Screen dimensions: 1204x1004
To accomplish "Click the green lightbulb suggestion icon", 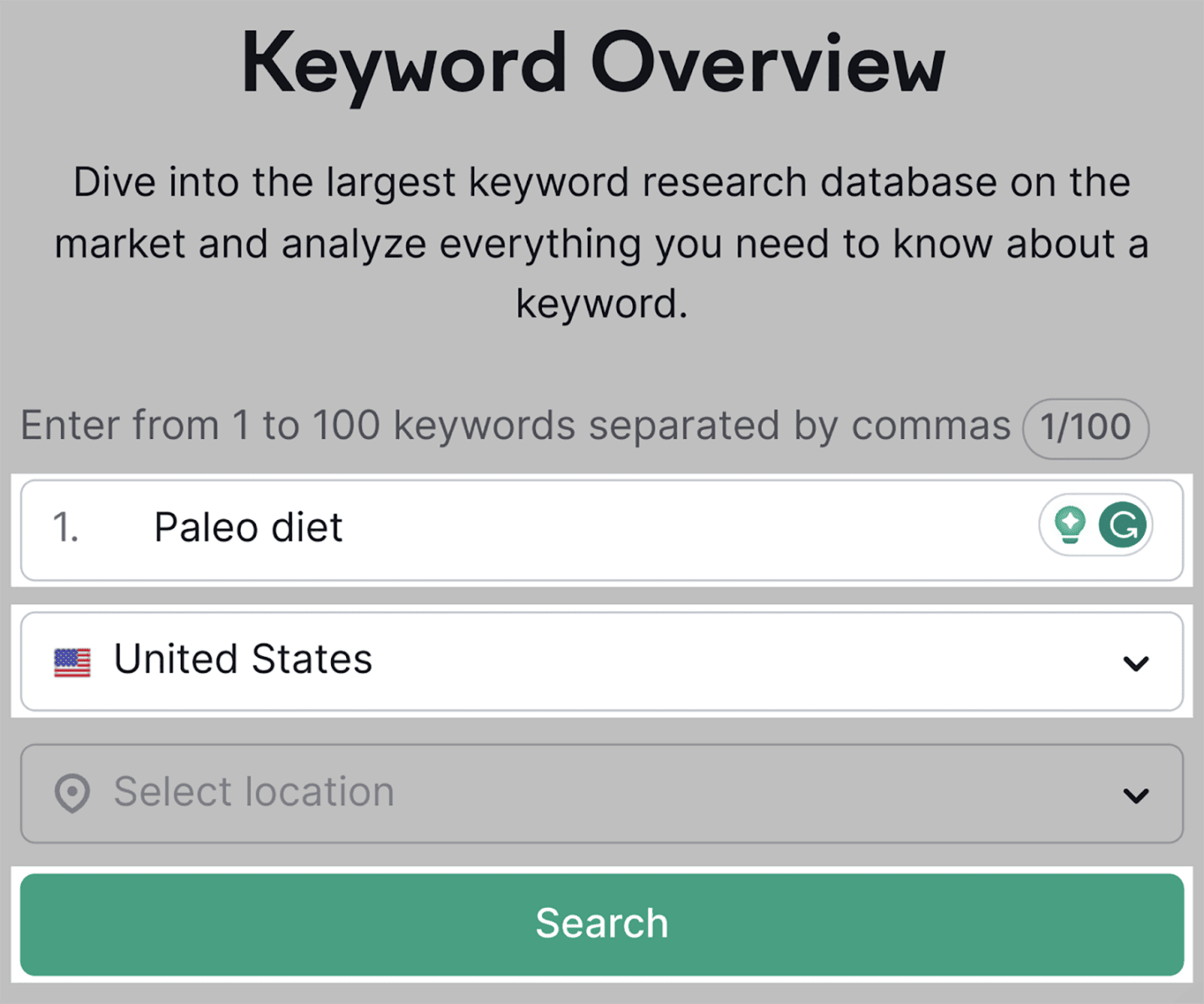I will [1071, 525].
